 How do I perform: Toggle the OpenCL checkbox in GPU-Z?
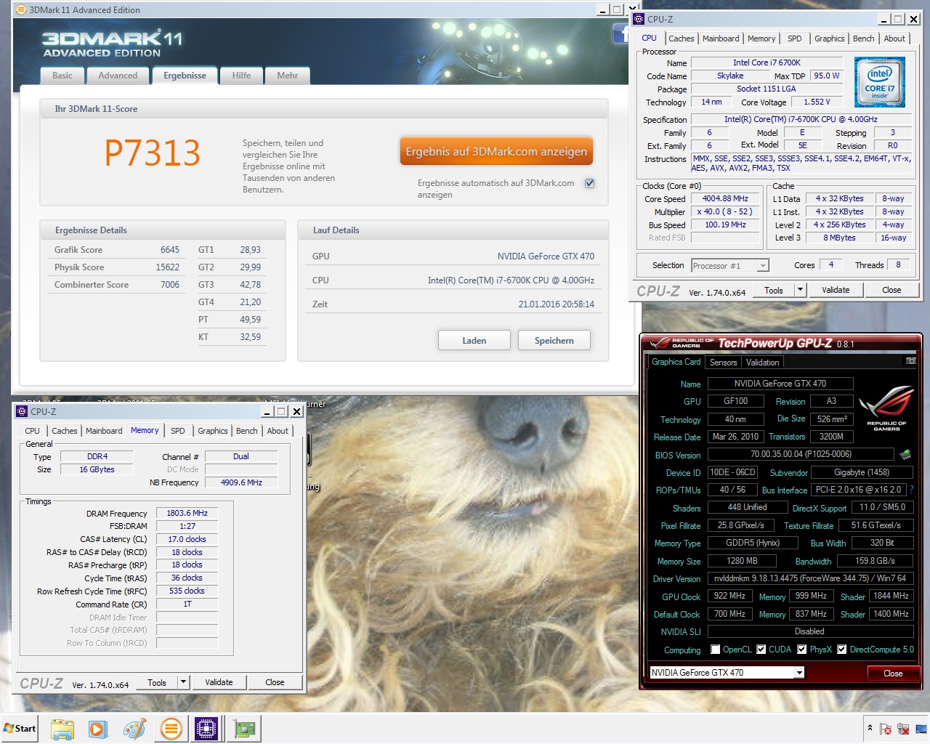716,650
